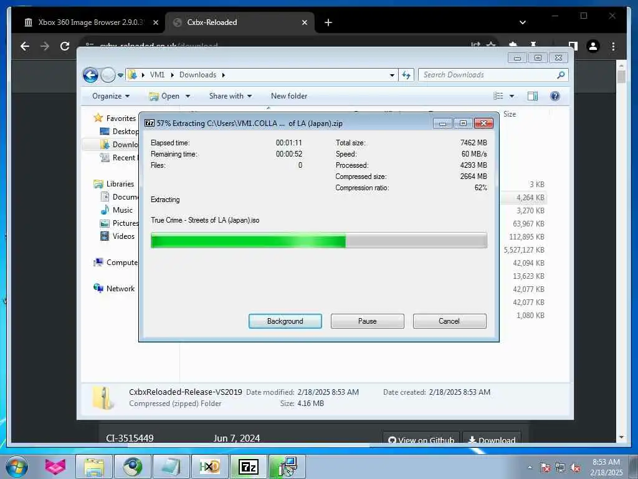
Task: Click the zipped folder icon in details pane
Action: (103, 397)
